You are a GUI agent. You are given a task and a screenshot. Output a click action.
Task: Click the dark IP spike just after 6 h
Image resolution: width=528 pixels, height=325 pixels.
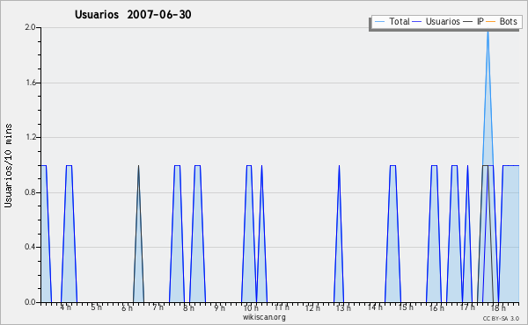tap(138, 234)
